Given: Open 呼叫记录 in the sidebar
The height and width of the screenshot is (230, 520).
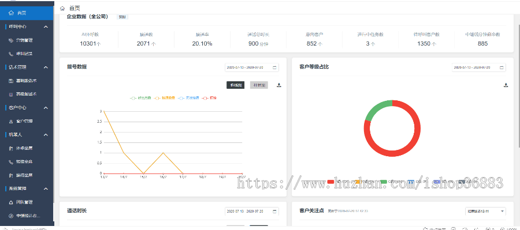Looking at the screenshot, I should tap(24, 54).
